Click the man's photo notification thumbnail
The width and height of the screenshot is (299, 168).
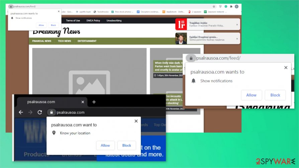click(x=181, y=38)
